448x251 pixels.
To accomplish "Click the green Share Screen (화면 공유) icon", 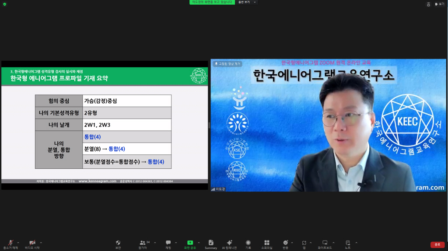I will pyautogui.click(x=190, y=243).
